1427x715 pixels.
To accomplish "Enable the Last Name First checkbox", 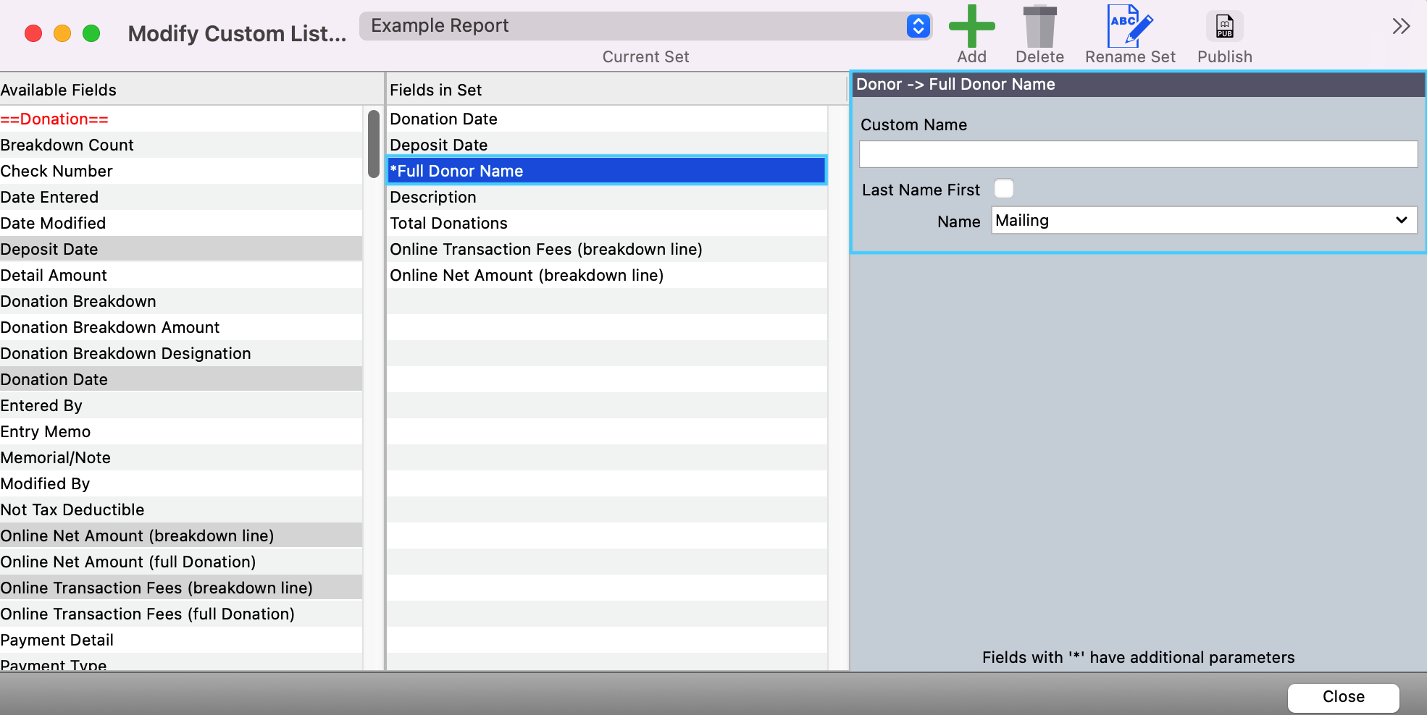I will click(x=1004, y=189).
